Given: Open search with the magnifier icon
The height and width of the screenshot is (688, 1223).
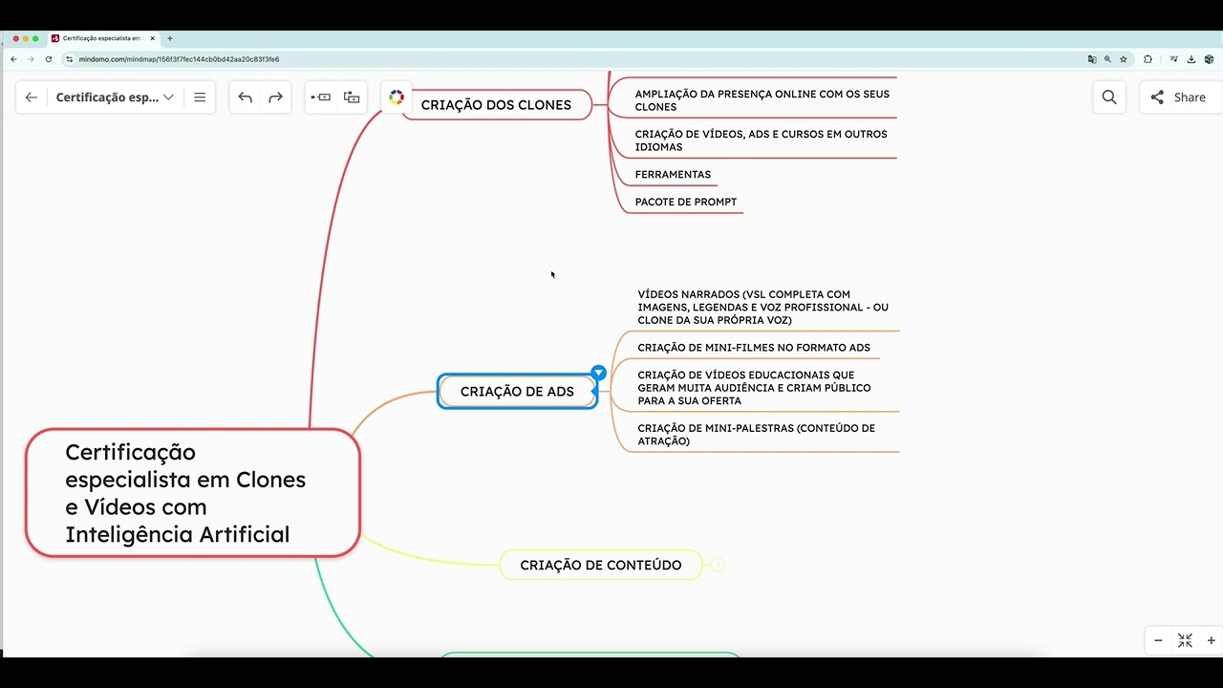Looking at the screenshot, I should [x=1108, y=97].
